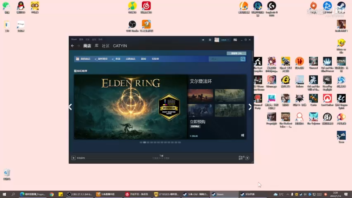The height and width of the screenshot is (198, 352).
Task: Open the Steam desktop shortcut icon
Action: coord(341,7)
